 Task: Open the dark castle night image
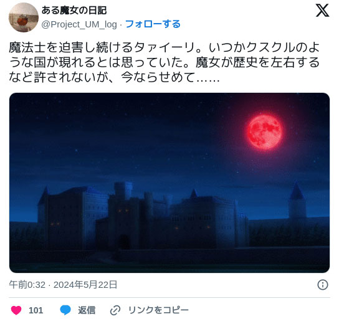[x=169, y=183]
